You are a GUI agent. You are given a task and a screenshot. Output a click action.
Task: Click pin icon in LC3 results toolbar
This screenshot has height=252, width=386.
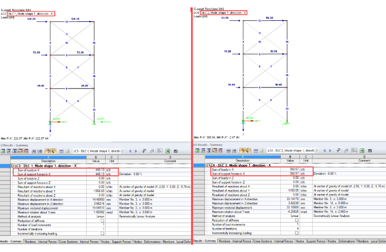pos(144,151)
